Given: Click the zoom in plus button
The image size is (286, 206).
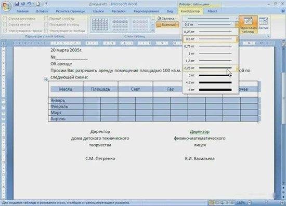Looking at the screenshot, I should 282,202.
